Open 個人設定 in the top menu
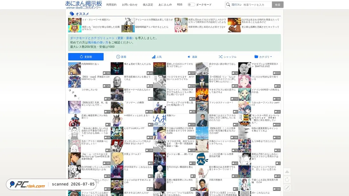Screen dimensions: 349x196 (x=148, y=5)
